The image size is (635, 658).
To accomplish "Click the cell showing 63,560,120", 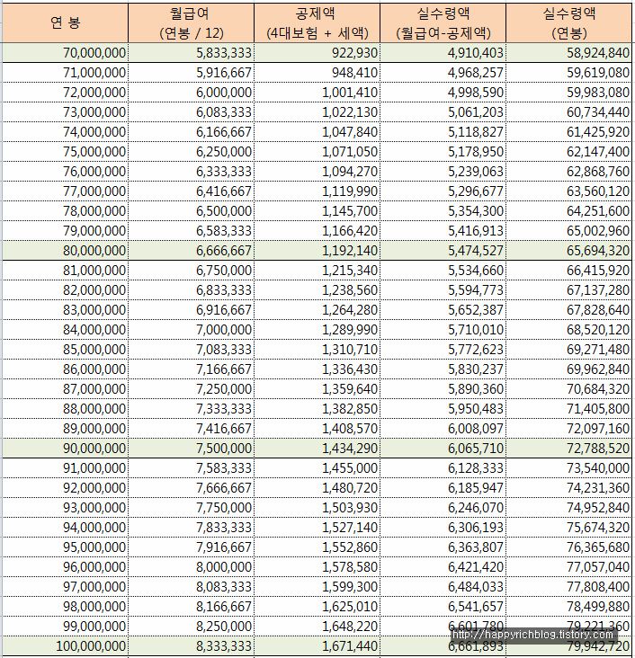I will (x=569, y=191).
